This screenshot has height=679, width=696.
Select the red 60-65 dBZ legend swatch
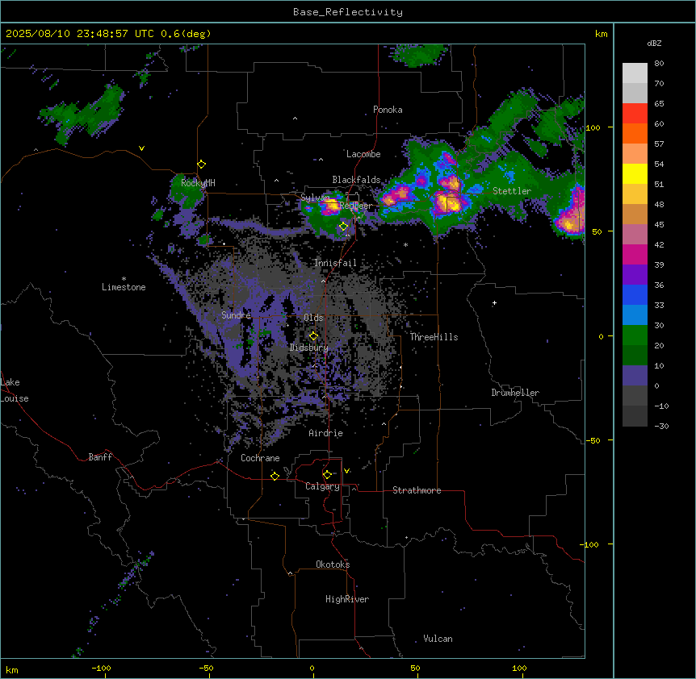point(635,113)
